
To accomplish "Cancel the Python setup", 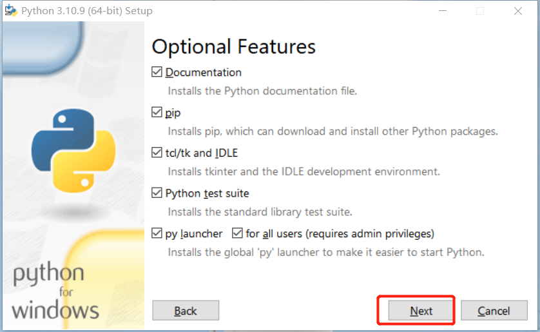I will pyautogui.click(x=494, y=311).
